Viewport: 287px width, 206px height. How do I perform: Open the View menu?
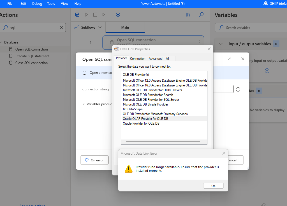click(x=64, y=4)
